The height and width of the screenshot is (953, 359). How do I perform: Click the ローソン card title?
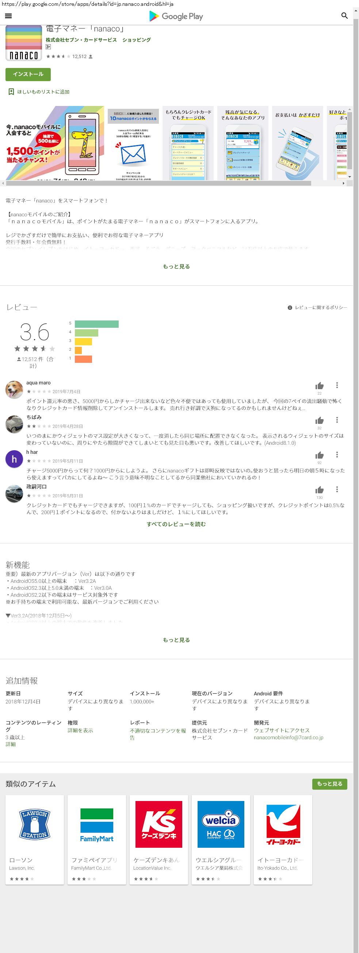(21, 860)
